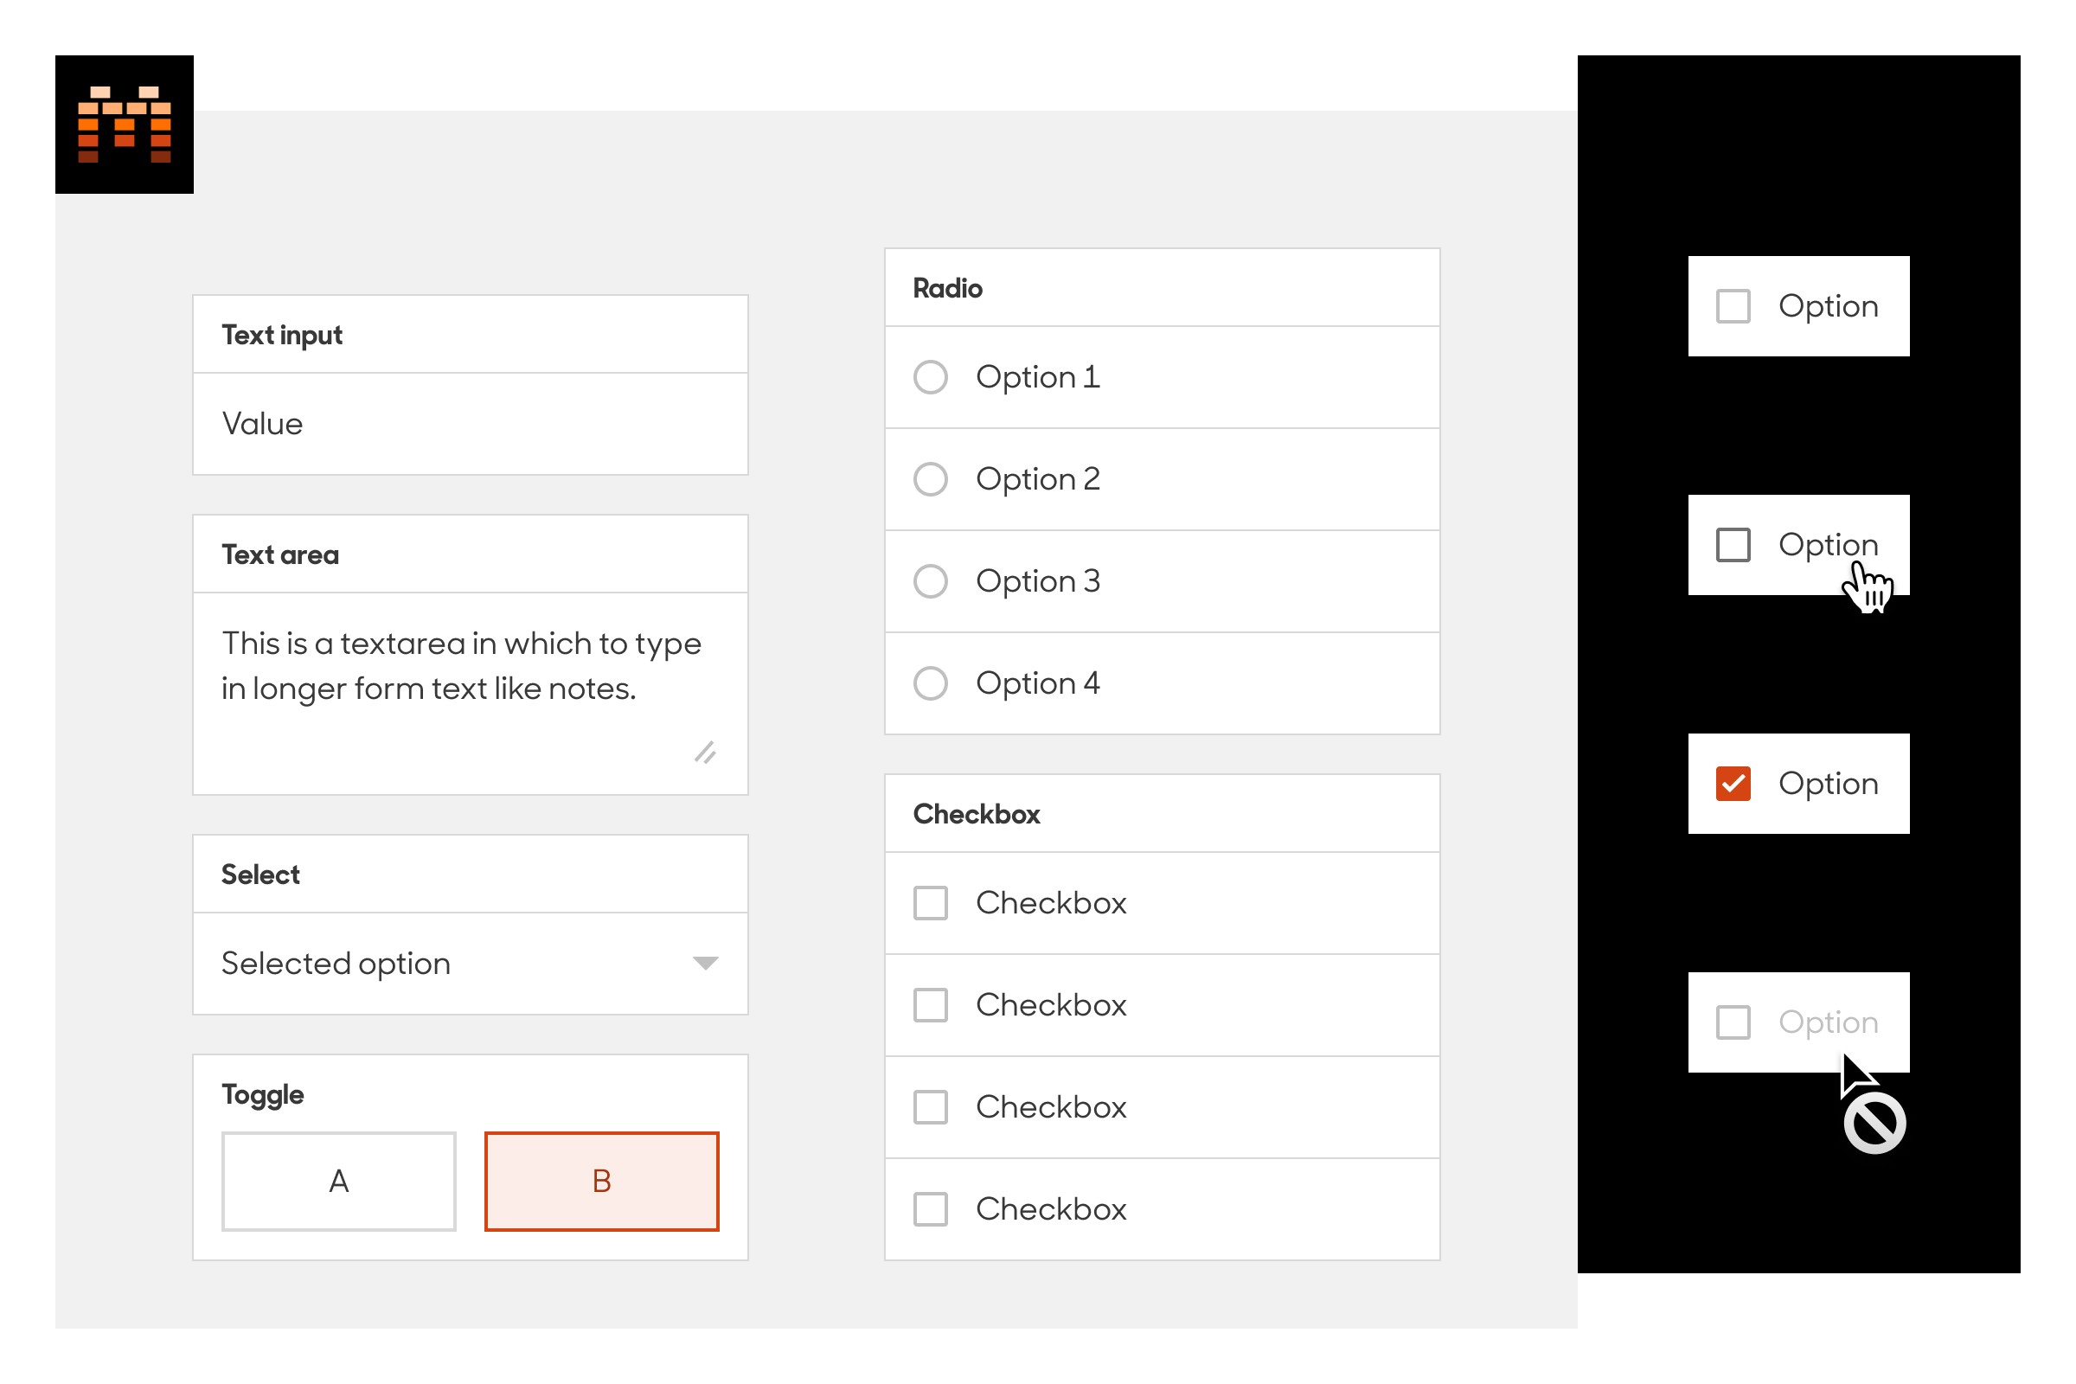2076x1384 pixels.
Task: Click the Text input field with Value
Action: coord(471,425)
